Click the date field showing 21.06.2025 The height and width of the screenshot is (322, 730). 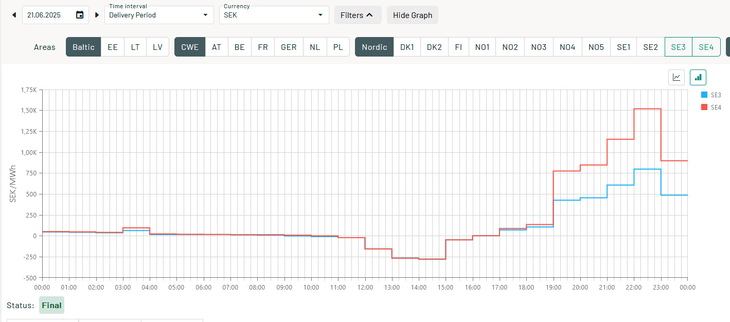46,15
